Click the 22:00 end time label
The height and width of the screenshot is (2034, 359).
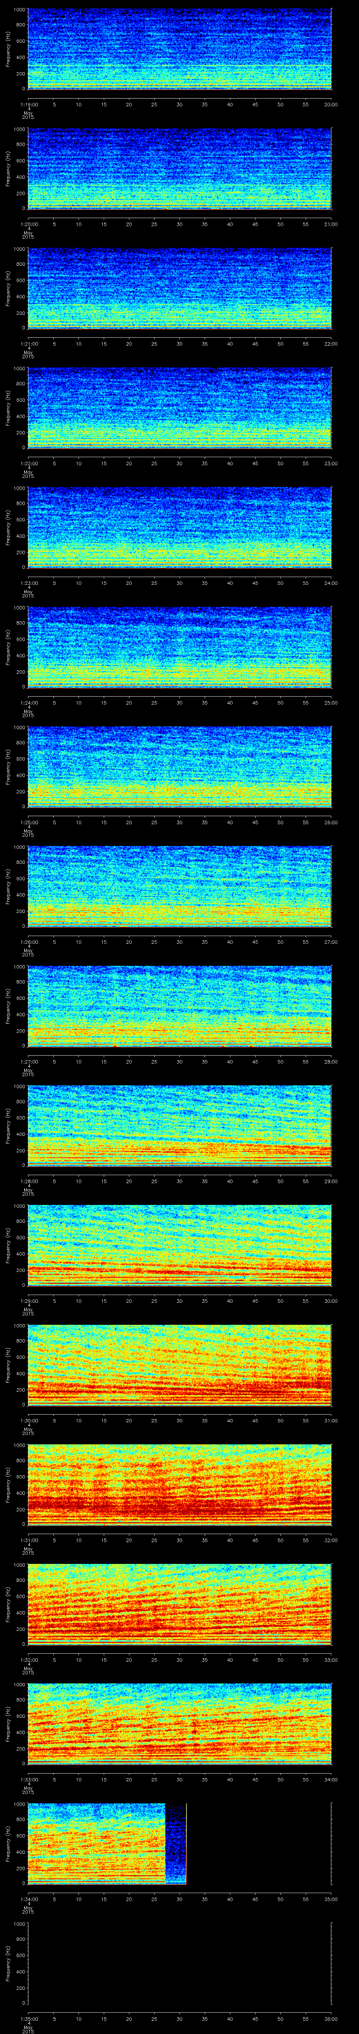(331, 344)
